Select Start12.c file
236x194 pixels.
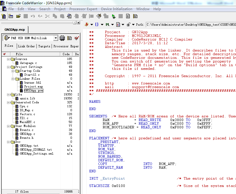[32, 75]
